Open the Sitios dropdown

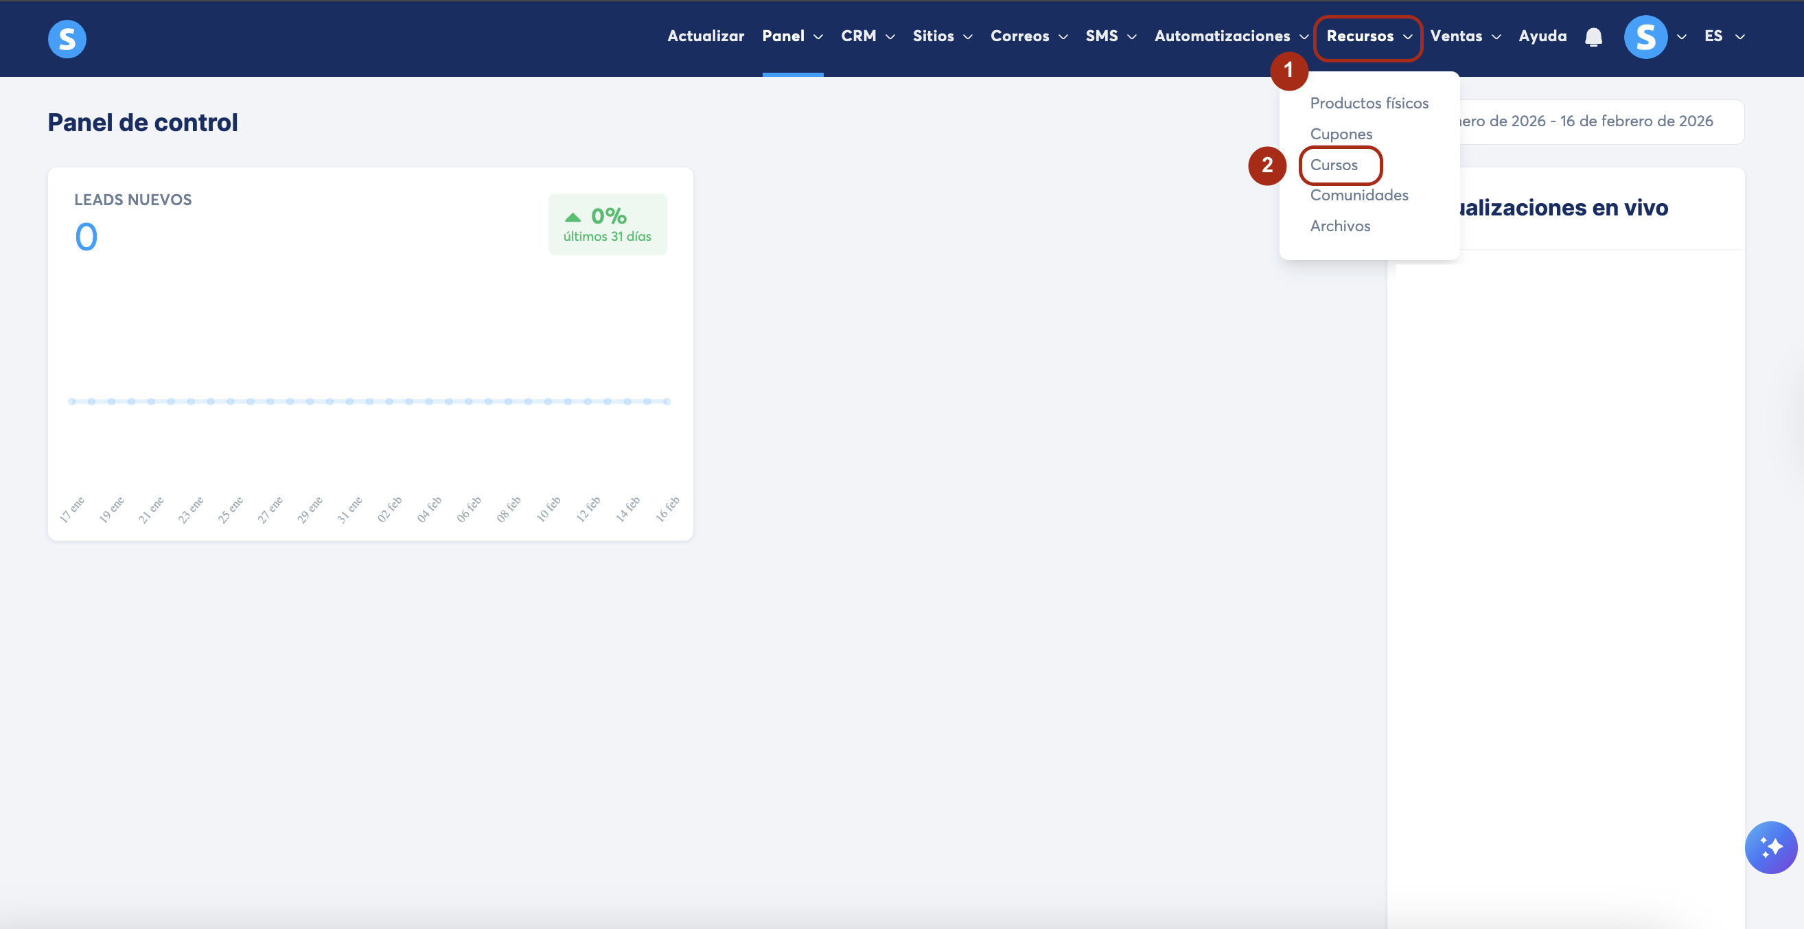[x=942, y=36]
